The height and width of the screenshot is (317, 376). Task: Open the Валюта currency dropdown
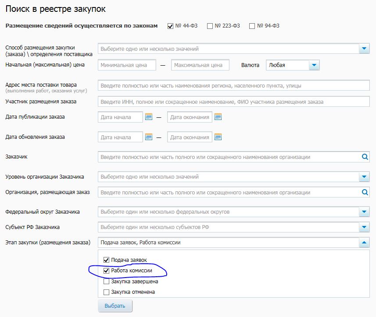tap(314, 65)
